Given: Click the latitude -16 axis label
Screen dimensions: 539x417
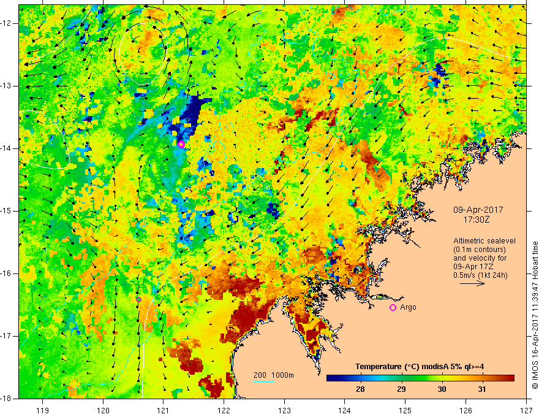Looking at the screenshot, I should coord(7,274).
